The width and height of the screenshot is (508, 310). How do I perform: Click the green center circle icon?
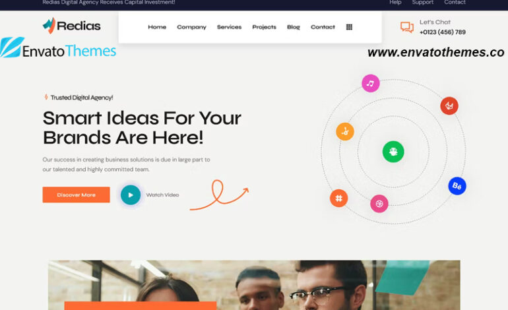point(393,152)
